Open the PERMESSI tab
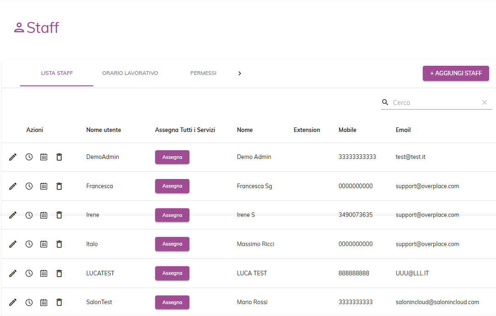Image resolution: width=496 pixels, height=316 pixels. pyautogui.click(x=203, y=73)
